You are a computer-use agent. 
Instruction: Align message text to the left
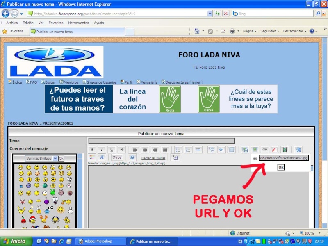(135, 150)
